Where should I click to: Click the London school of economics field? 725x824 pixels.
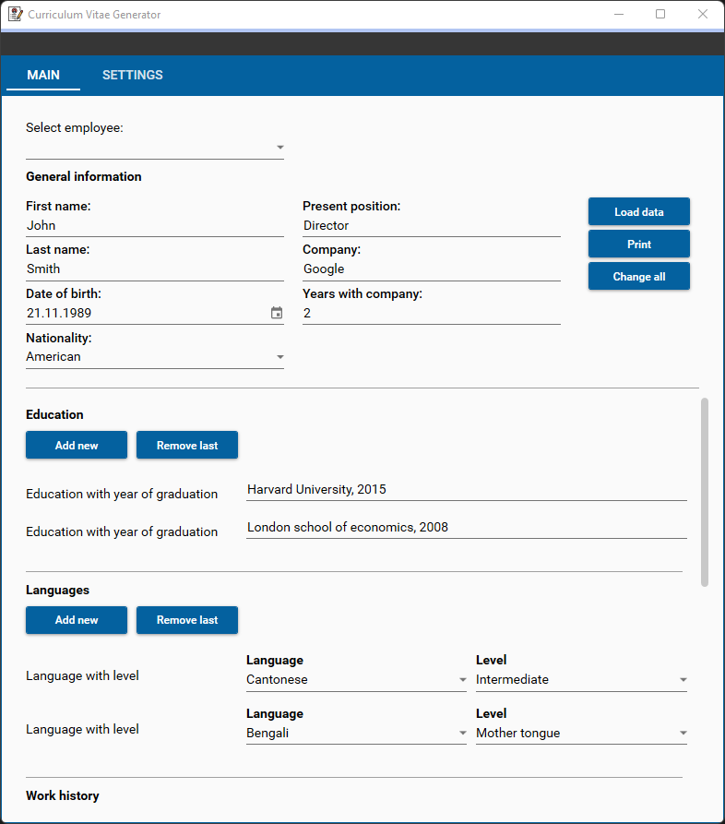(x=467, y=528)
